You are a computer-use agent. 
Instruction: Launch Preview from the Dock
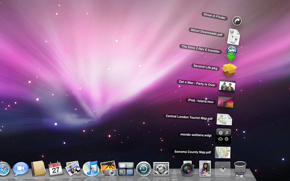tap(73, 168)
